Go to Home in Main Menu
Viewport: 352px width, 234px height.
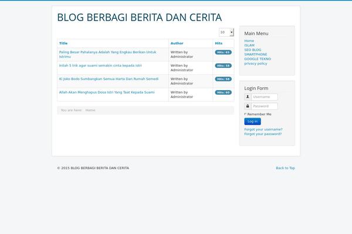pos(249,41)
